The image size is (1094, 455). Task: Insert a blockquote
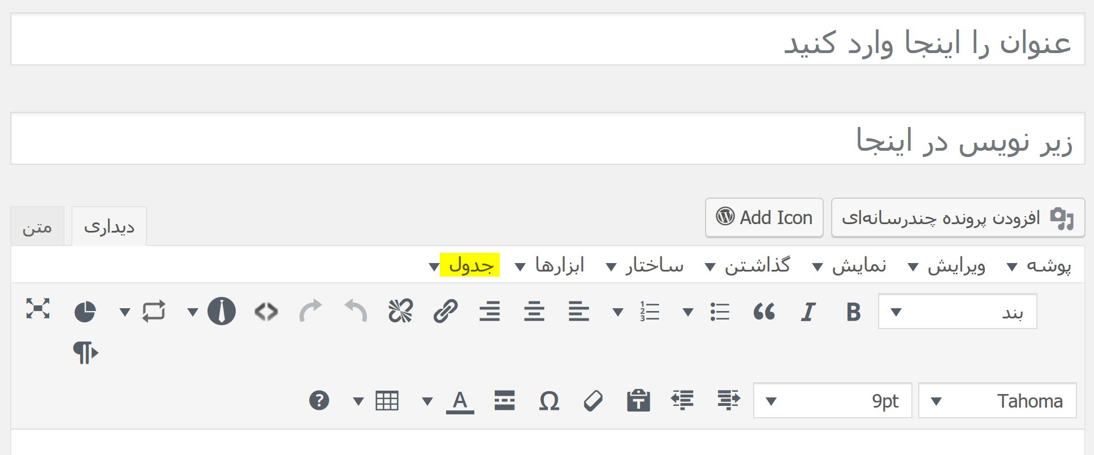pos(764,312)
